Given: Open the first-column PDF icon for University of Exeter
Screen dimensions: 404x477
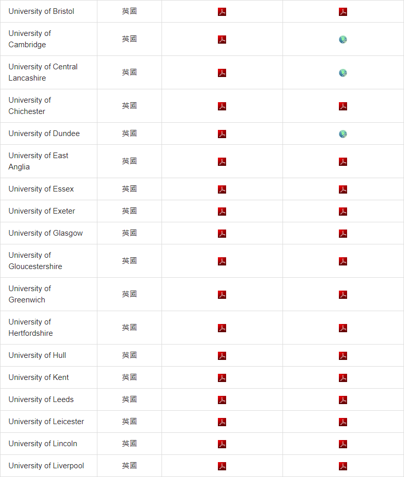Looking at the screenshot, I should pos(222,212).
